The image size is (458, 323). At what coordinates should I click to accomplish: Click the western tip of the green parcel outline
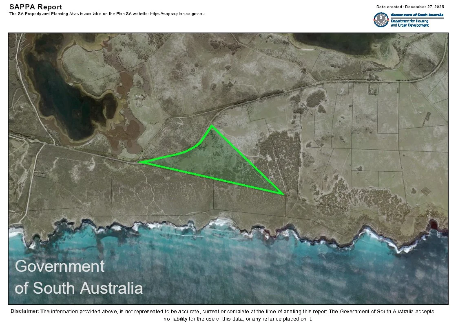141,162
